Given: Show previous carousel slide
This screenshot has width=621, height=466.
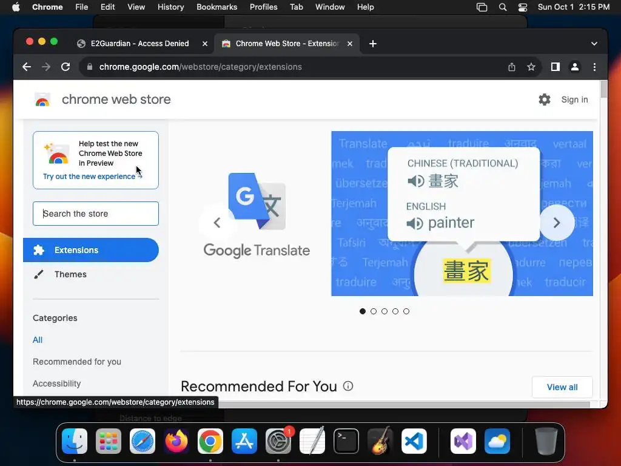Looking at the screenshot, I should pos(217,223).
